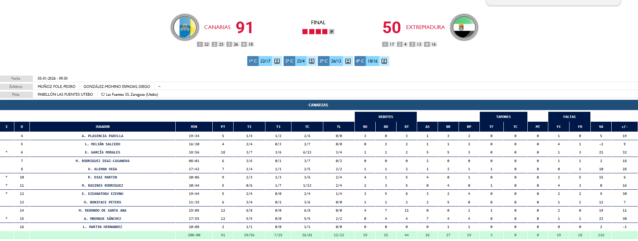Download the 4th quarter stats

(384, 61)
